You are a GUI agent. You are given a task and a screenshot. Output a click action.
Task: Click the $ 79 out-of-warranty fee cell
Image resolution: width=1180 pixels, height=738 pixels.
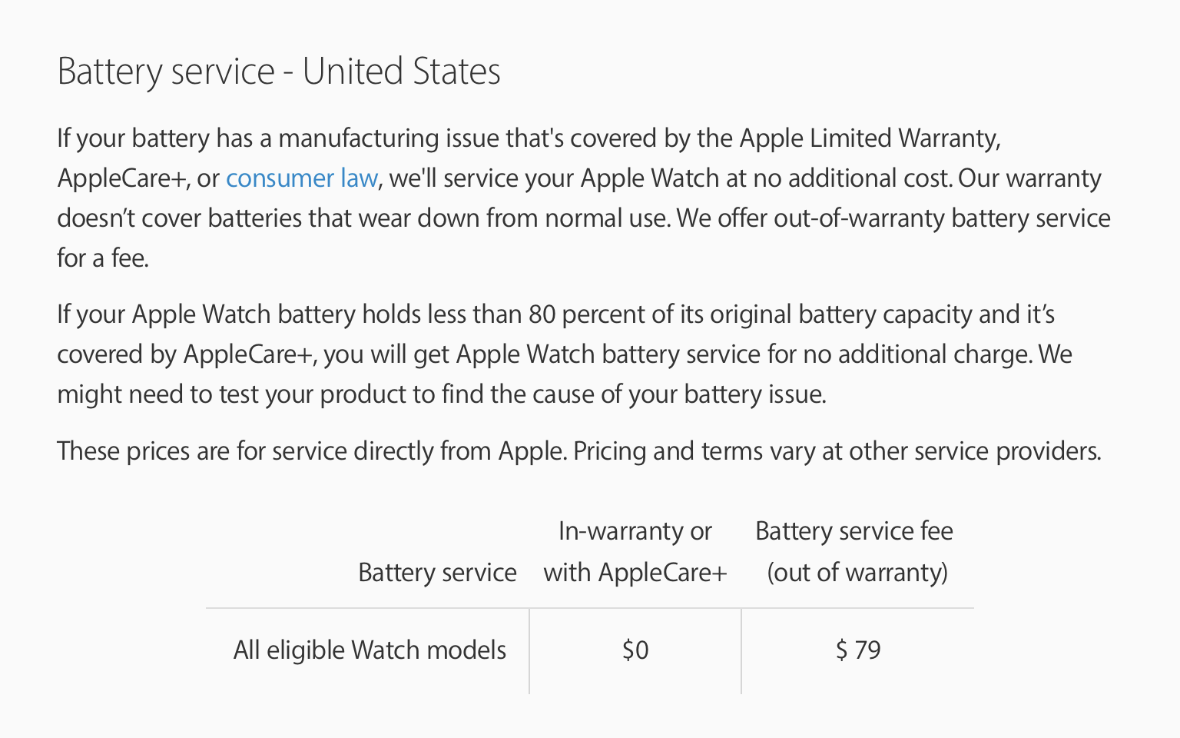coord(858,650)
